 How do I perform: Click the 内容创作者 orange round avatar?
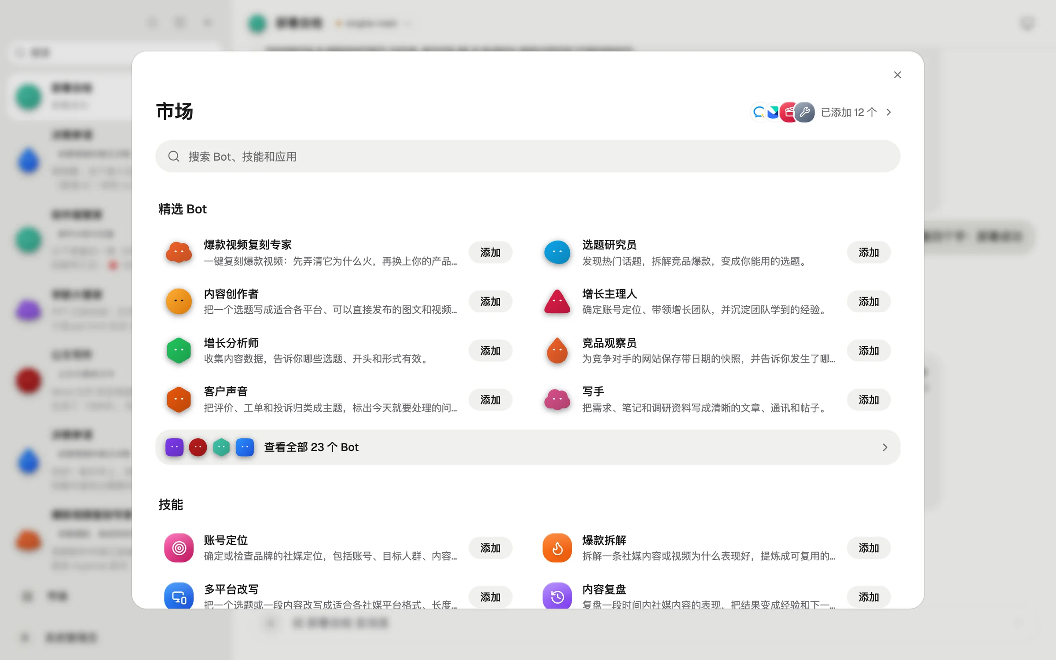(x=179, y=301)
